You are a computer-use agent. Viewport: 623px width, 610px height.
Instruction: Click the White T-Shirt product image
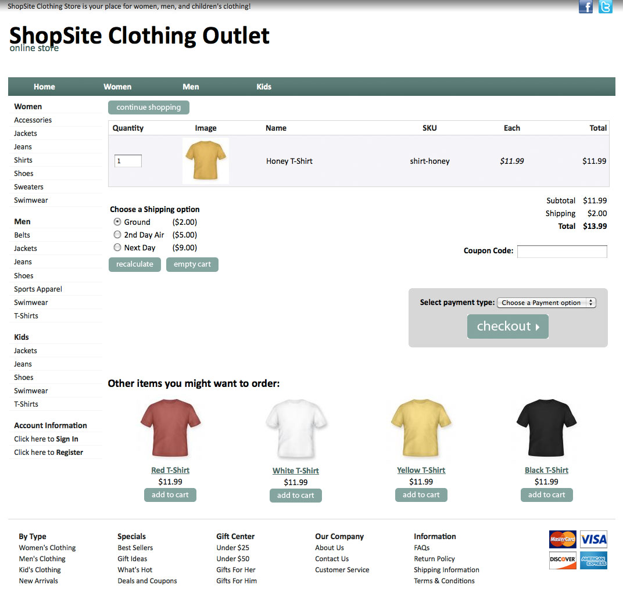tap(296, 429)
